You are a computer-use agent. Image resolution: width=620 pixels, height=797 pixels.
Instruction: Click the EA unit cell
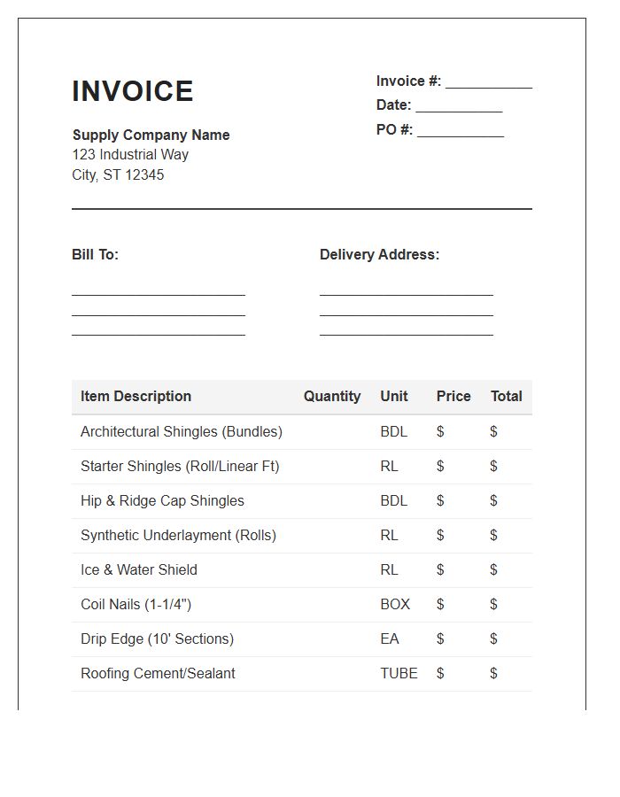tap(390, 638)
